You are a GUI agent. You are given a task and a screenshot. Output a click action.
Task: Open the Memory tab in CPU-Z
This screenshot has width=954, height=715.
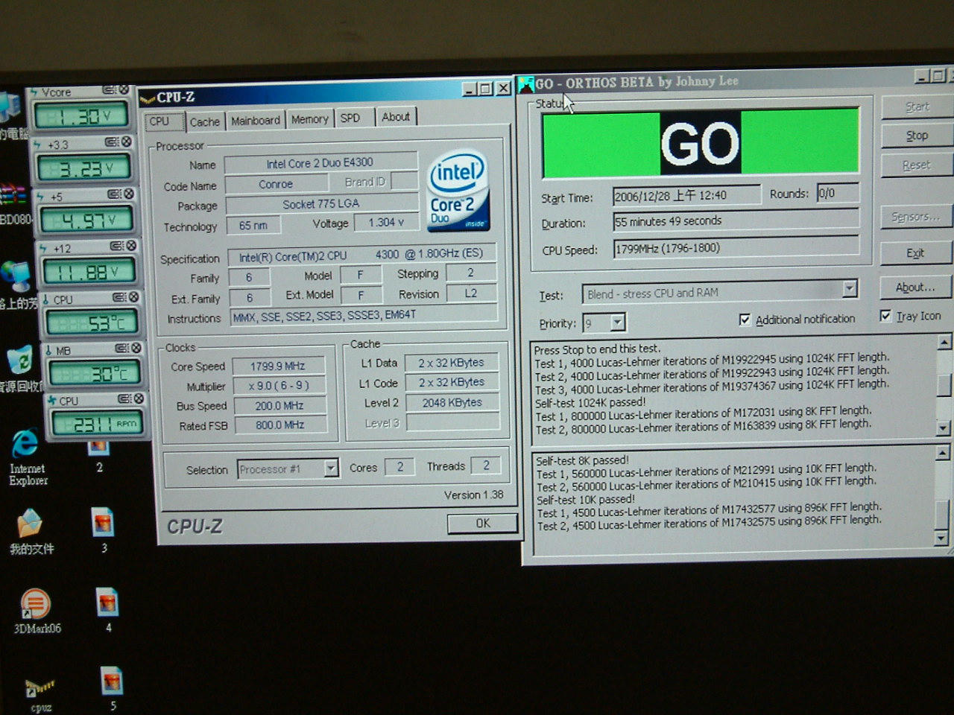pos(309,119)
